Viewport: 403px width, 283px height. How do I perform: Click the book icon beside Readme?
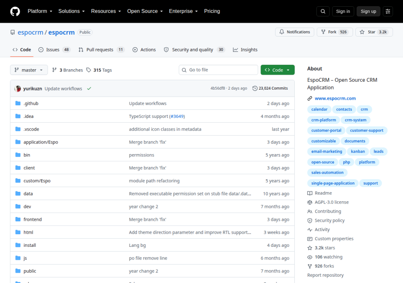point(310,193)
